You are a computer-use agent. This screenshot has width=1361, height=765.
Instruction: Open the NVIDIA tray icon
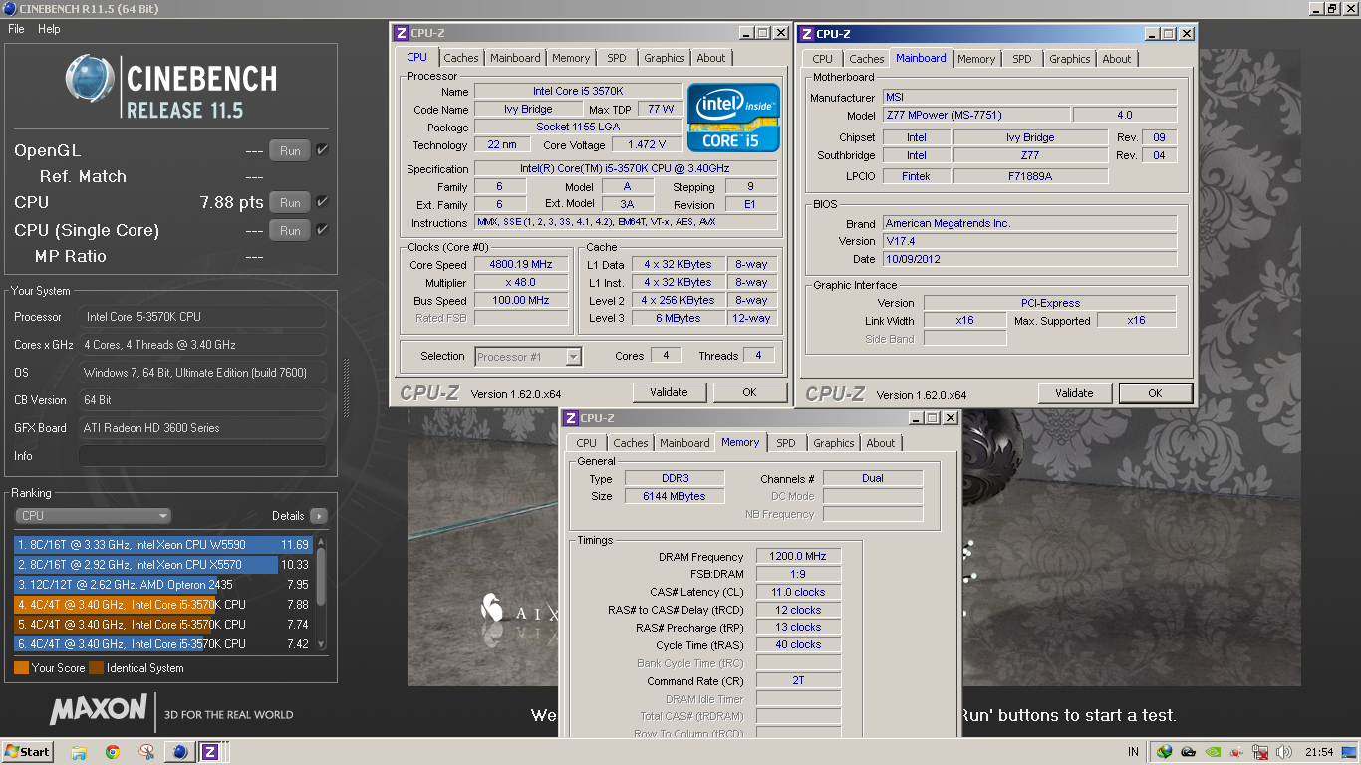(1213, 752)
